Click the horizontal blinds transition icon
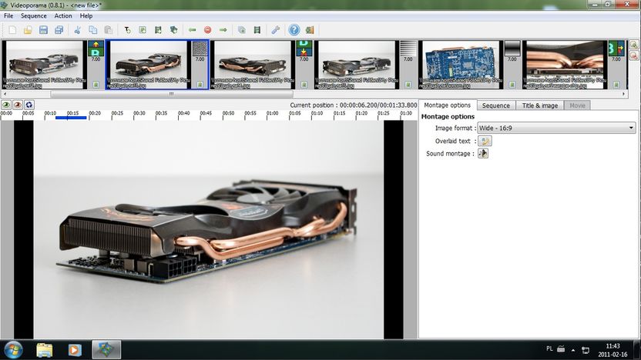This screenshot has height=360, width=641. click(408, 48)
